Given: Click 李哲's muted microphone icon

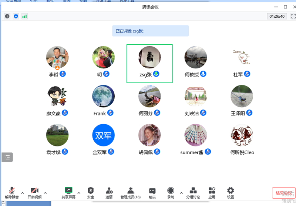Looking at the screenshot, I should tap(63, 74).
